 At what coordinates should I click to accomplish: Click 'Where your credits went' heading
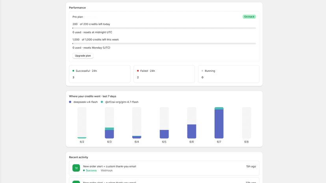click(x=93, y=96)
